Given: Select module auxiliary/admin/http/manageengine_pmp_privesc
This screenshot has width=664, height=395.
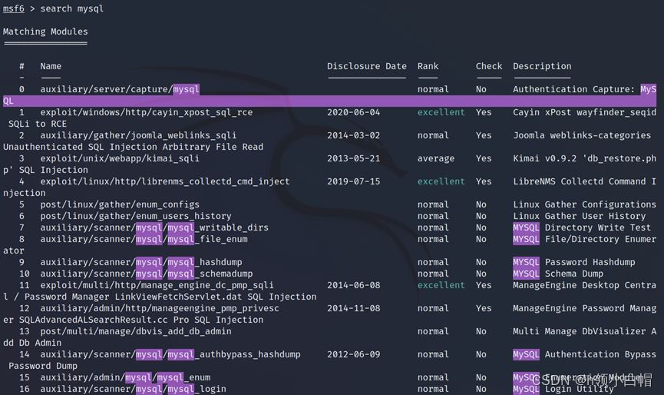Looking at the screenshot, I should click(x=160, y=308).
